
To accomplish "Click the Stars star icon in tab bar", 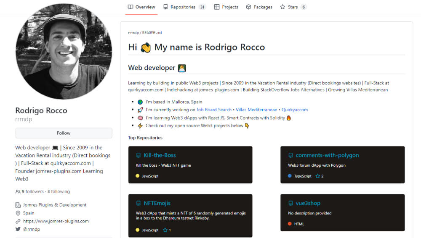I will tap(282, 7).
